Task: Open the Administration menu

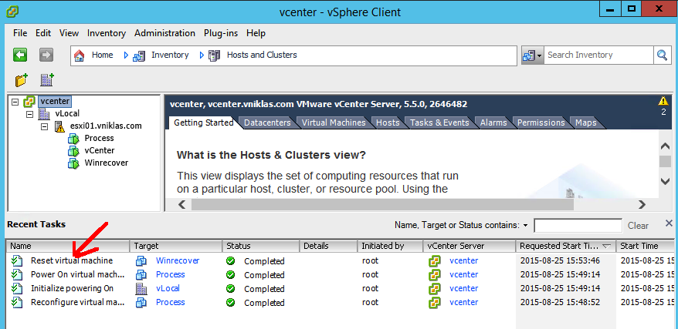Action: 164,33
